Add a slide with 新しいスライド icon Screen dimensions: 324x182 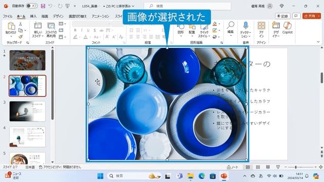point(38,26)
